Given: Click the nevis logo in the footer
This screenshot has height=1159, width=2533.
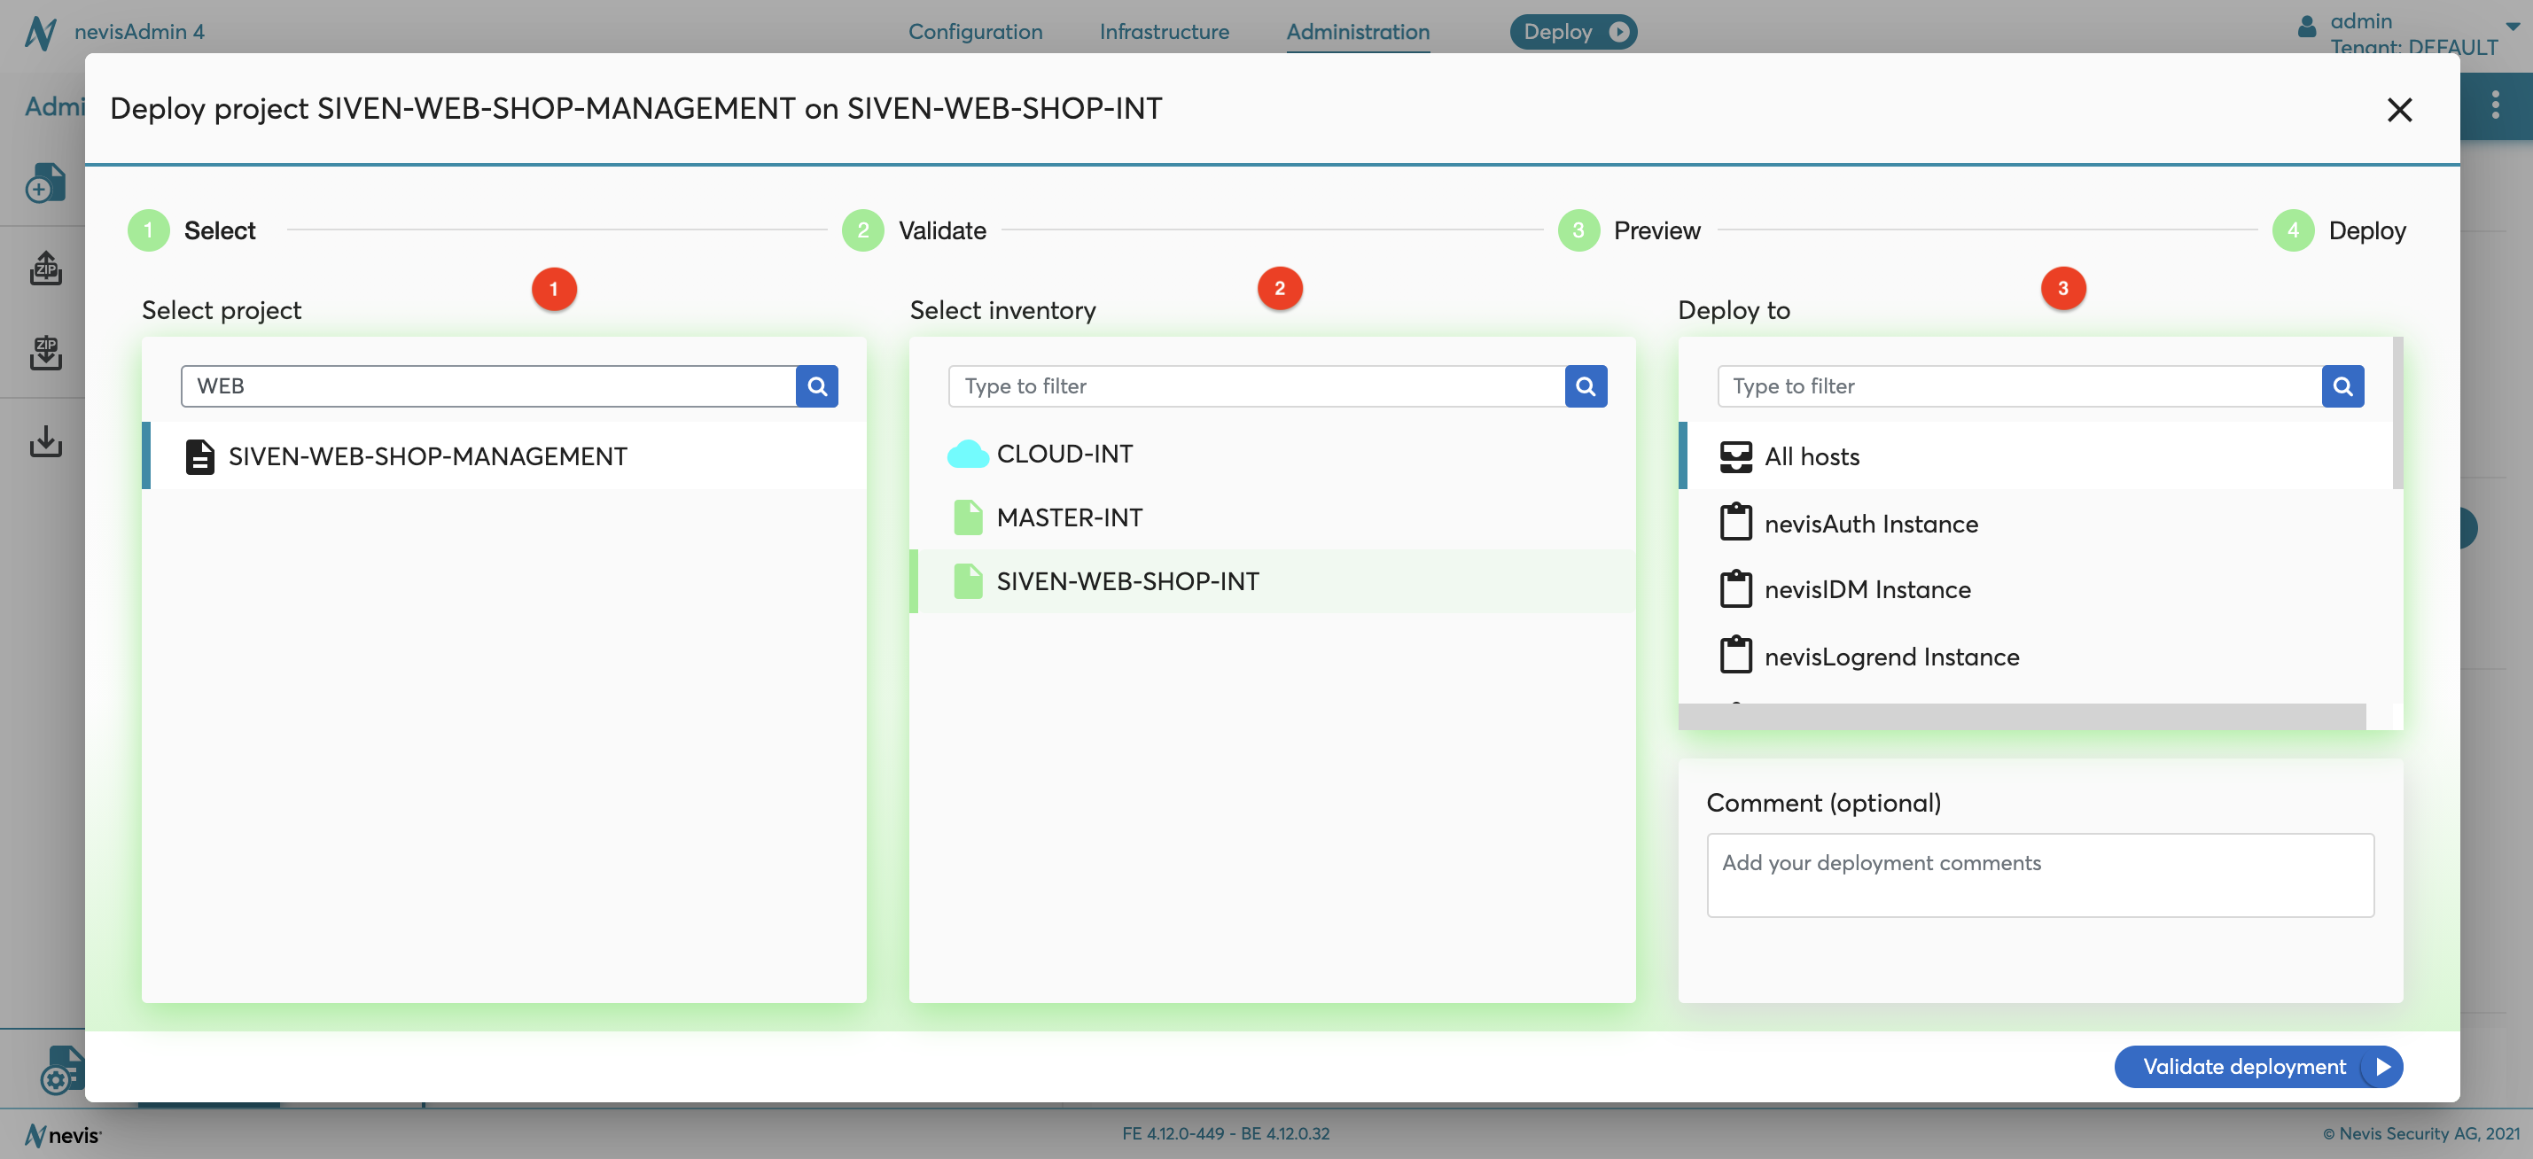Looking at the screenshot, I should pyautogui.click(x=62, y=1134).
